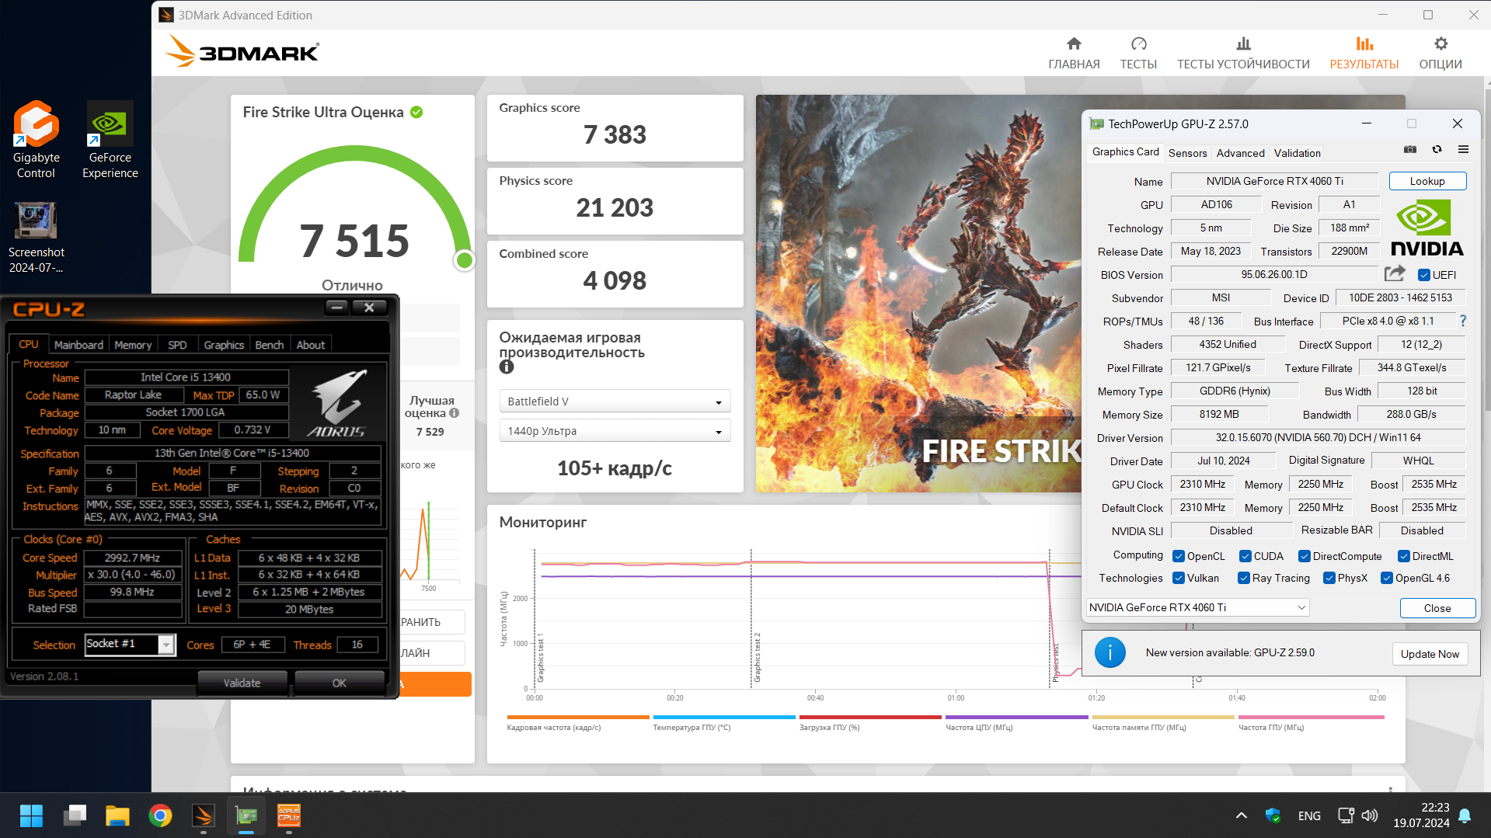Click the score gauge green knob
The image size is (1491, 838).
click(x=465, y=260)
